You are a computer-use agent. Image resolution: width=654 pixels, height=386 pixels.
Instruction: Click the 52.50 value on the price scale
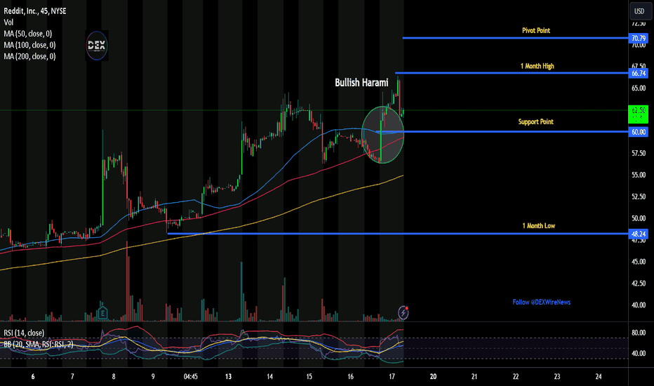639,197
